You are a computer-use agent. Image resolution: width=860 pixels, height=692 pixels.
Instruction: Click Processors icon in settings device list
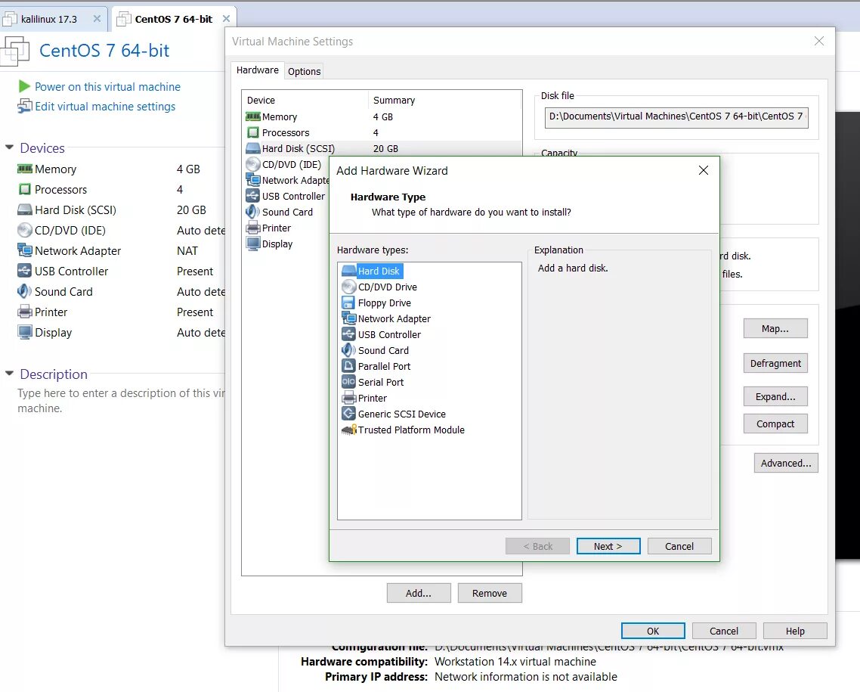(253, 133)
